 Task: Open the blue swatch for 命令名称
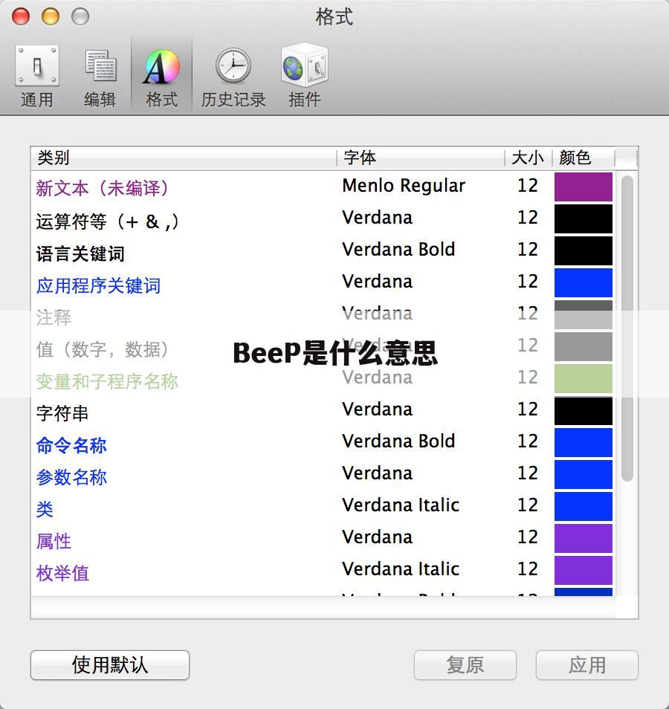[583, 443]
